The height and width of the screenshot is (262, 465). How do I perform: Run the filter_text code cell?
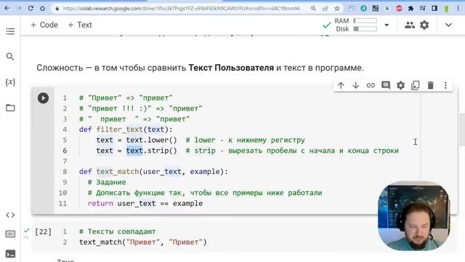(x=43, y=98)
